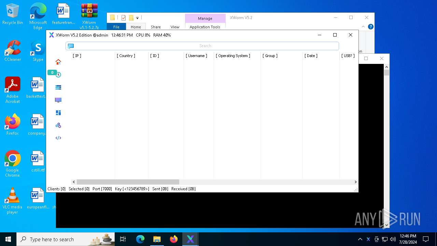Open Google Chrome desktop shortcut

tap(13, 164)
